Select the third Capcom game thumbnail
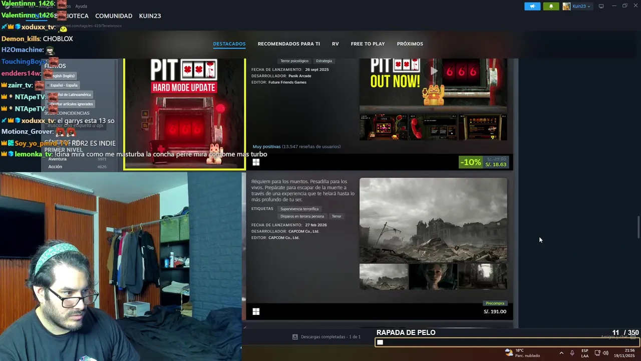The width and height of the screenshot is (641, 361). click(483, 276)
